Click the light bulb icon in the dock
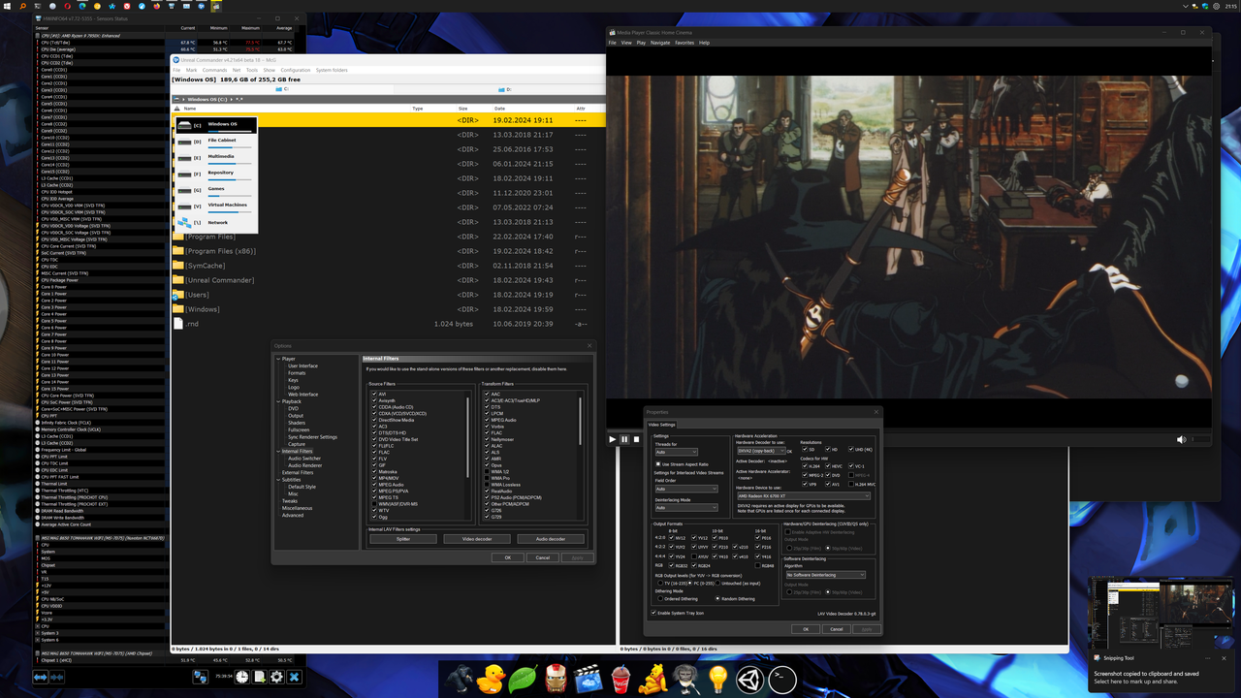The height and width of the screenshot is (698, 1241). click(719, 680)
